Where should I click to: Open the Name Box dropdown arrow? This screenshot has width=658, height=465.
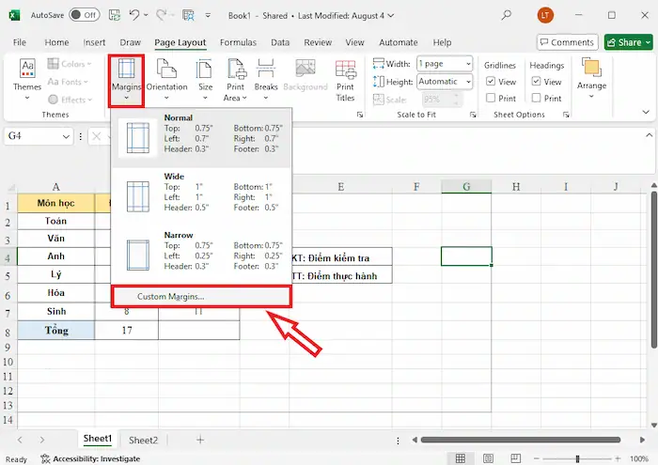[x=66, y=136]
